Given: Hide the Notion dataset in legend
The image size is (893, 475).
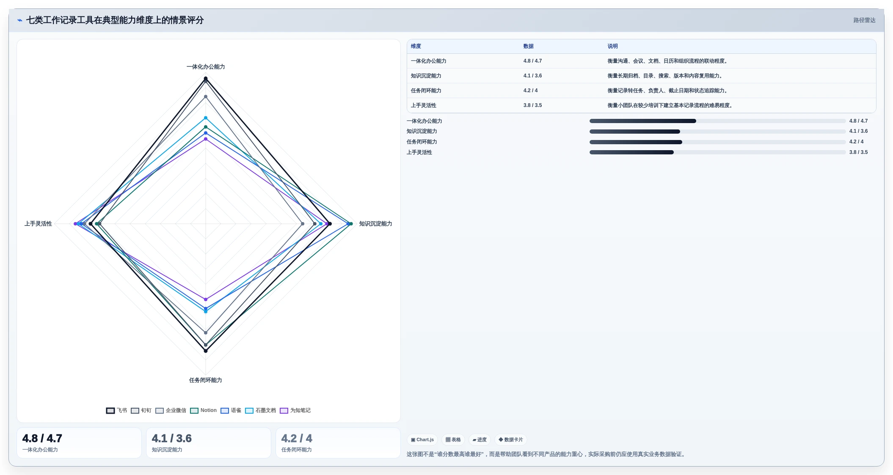Looking at the screenshot, I should [x=194, y=411].
